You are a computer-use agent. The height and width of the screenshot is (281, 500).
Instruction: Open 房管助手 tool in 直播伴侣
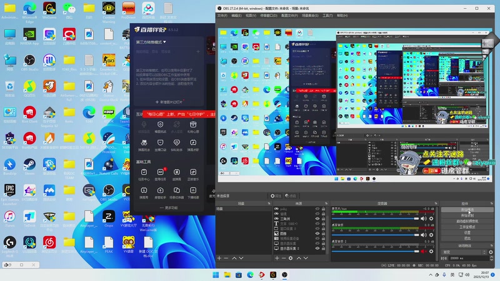tap(160, 193)
